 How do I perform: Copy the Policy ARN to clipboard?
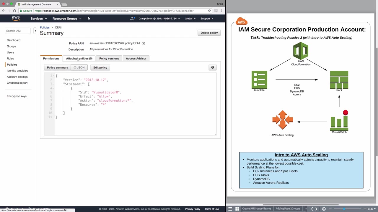click(x=143, y=43)
